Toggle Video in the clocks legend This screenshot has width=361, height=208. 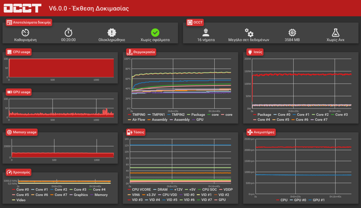pos(19,200)
